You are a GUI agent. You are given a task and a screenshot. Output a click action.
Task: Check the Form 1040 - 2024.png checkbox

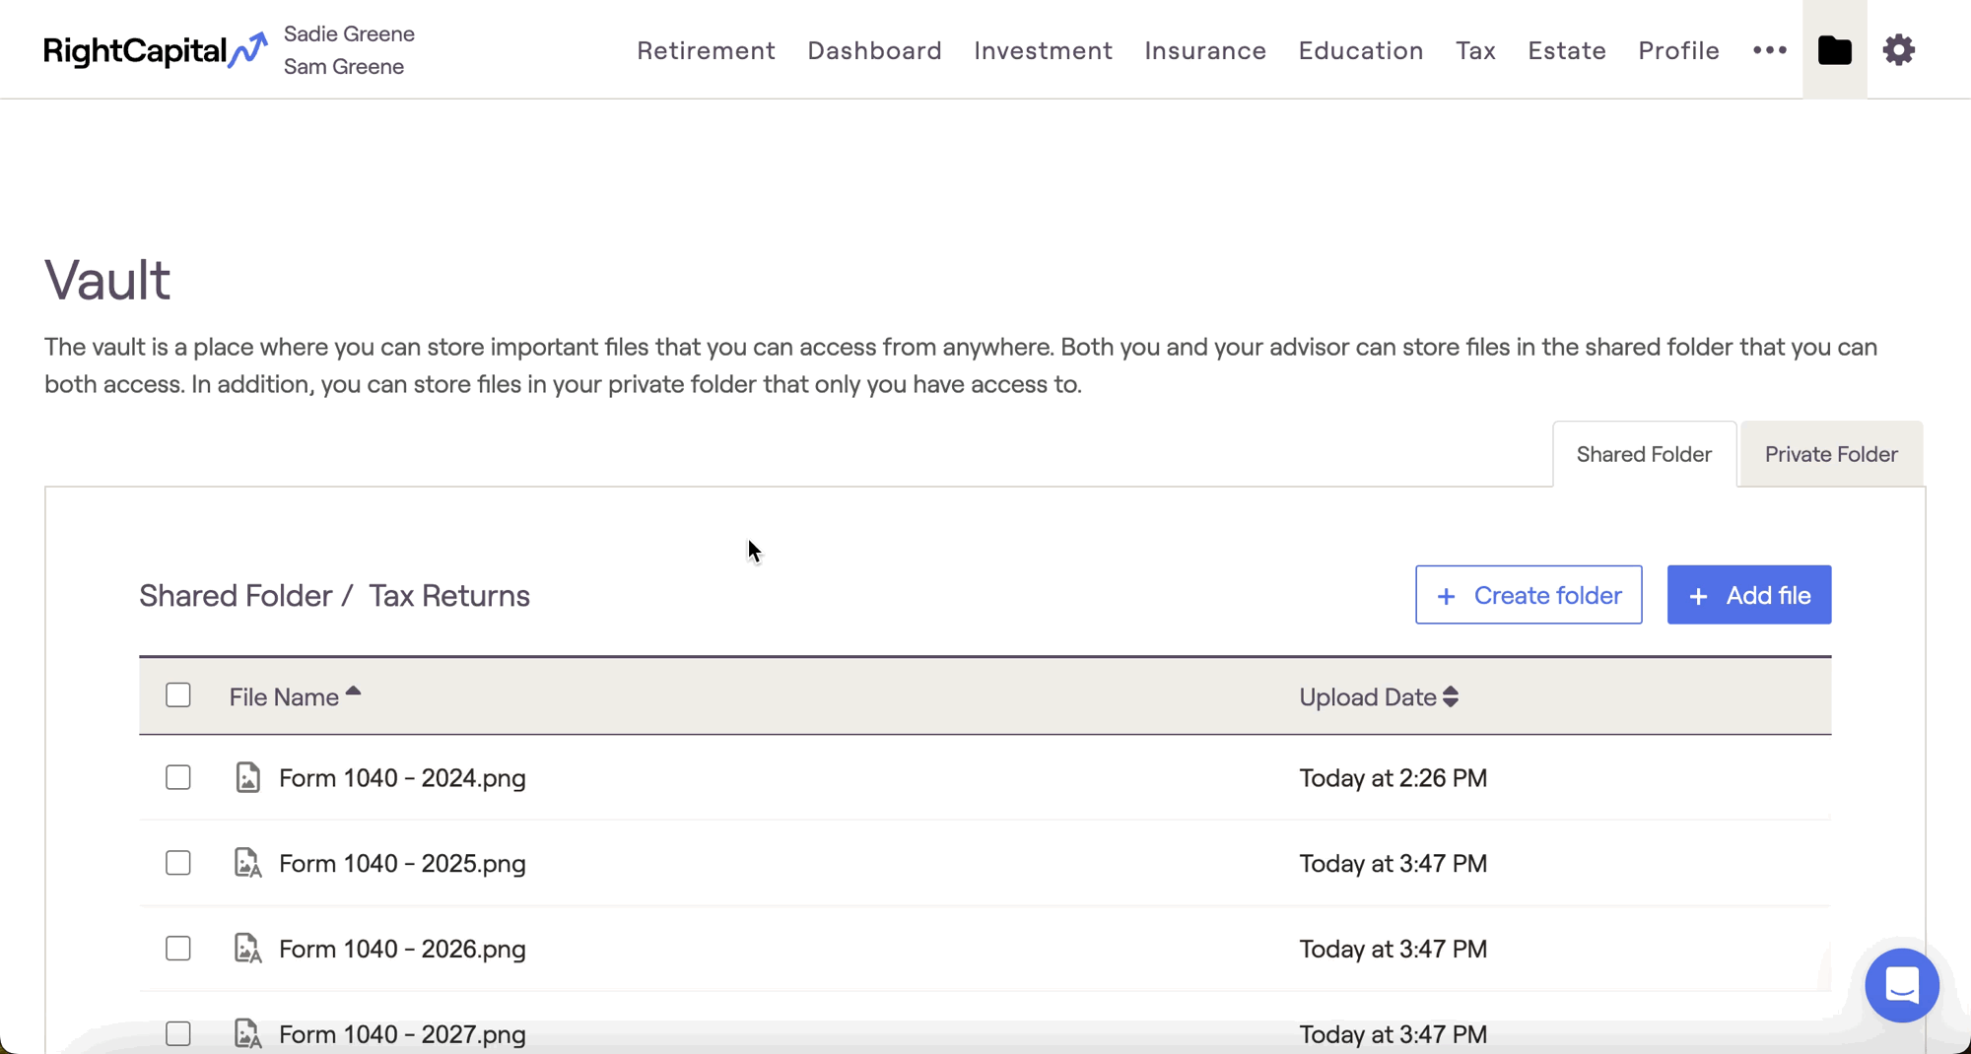pyautogui.click(x=178, y=777)
